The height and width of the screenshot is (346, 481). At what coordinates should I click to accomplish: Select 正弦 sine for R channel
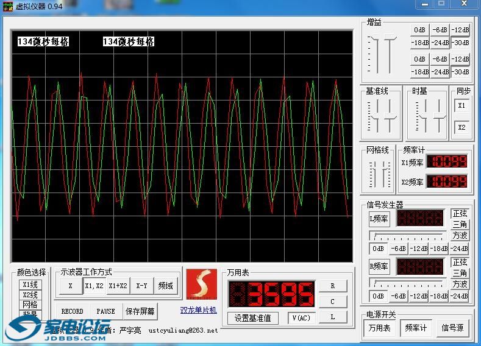click(460, 262)
